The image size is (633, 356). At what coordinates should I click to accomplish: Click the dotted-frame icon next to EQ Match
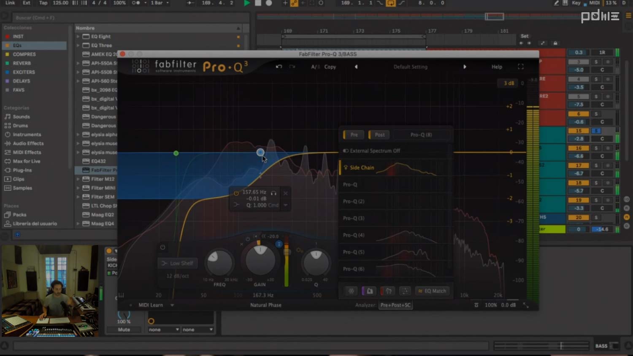[405, 291]
